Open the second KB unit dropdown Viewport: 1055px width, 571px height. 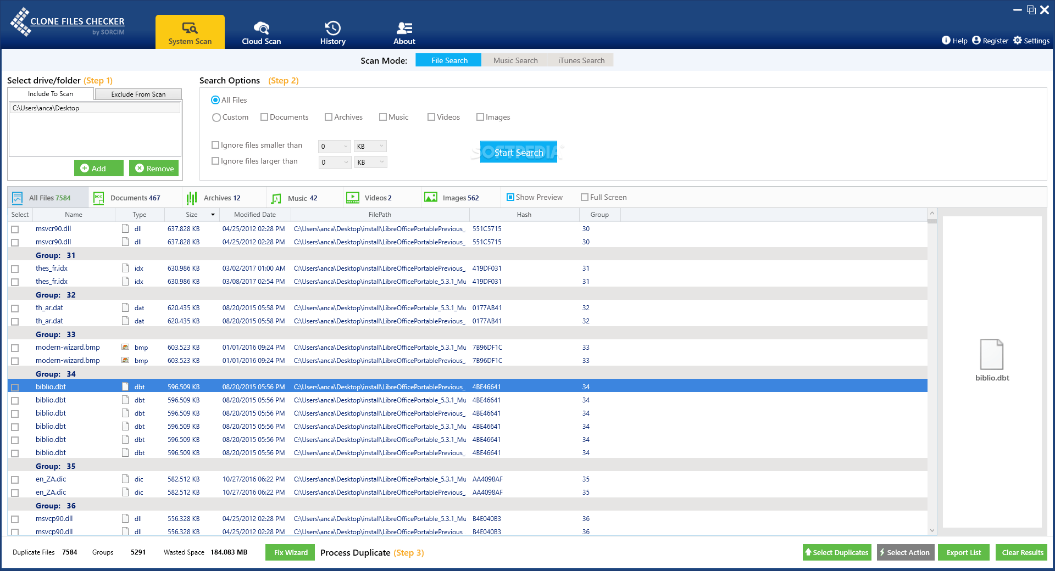[x=370, y=162]
